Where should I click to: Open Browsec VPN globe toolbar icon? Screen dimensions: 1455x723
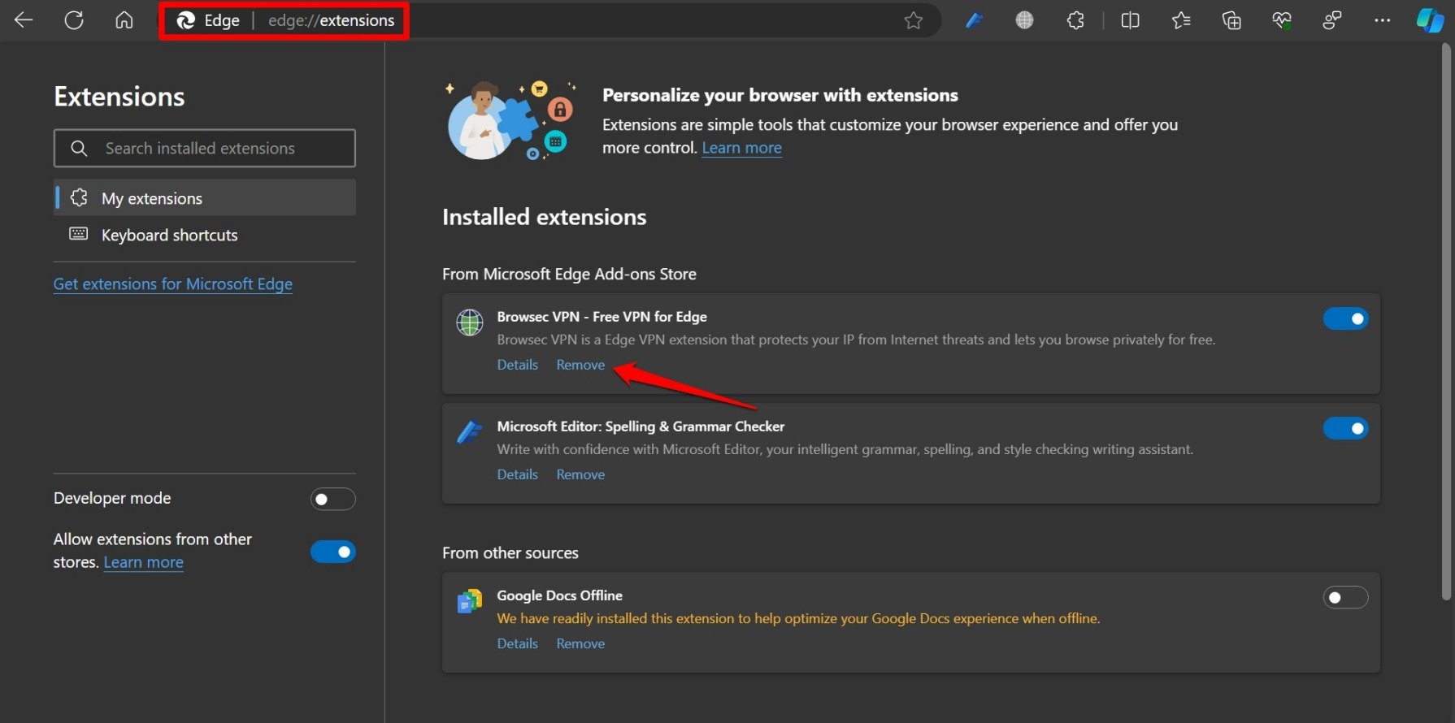click(x=1025, y=20)
